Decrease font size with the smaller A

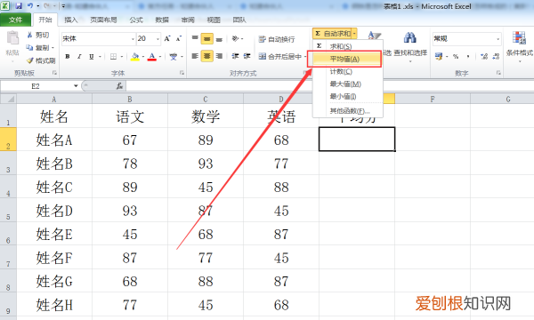pos(179,39)
